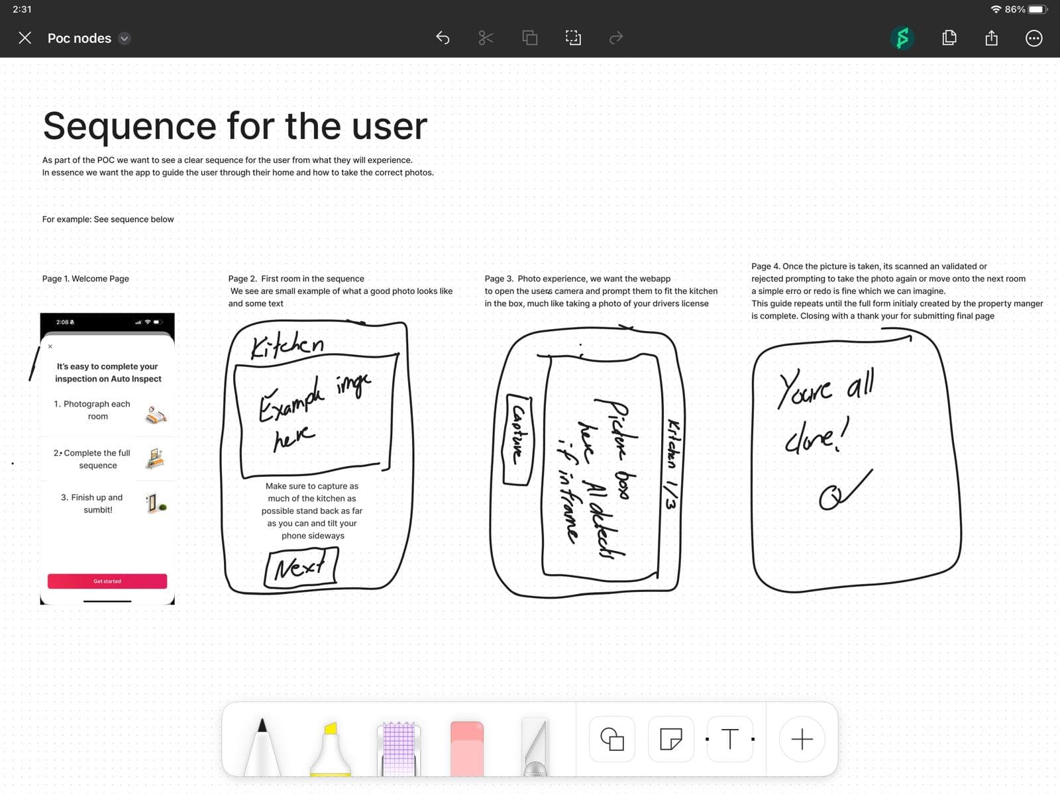Select the Sequence for the user heading
This screenshot has height=794, width=1060.
pos(235,125)
